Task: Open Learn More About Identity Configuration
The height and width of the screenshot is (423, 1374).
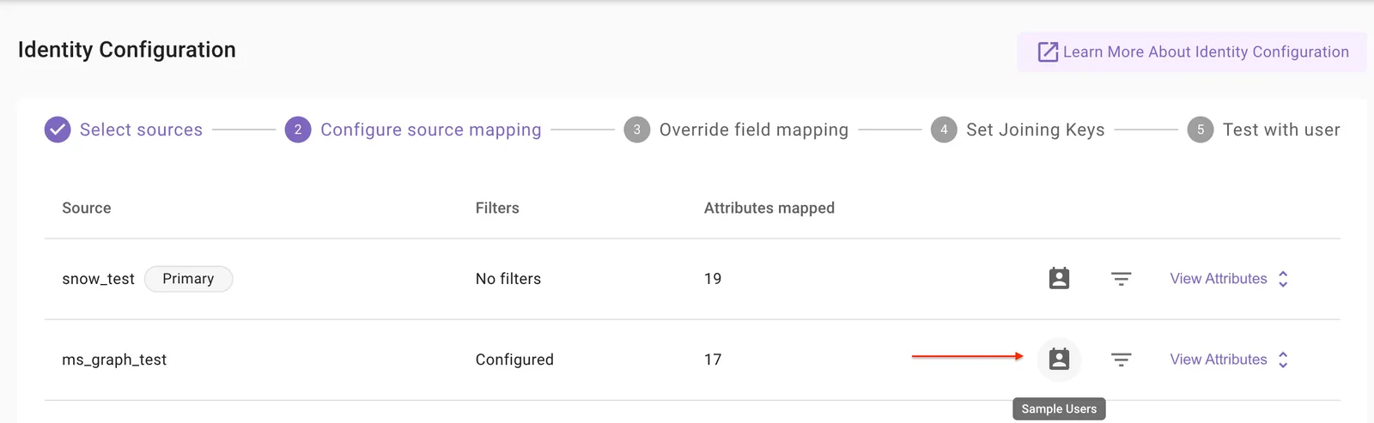Action: (1192, 52)
